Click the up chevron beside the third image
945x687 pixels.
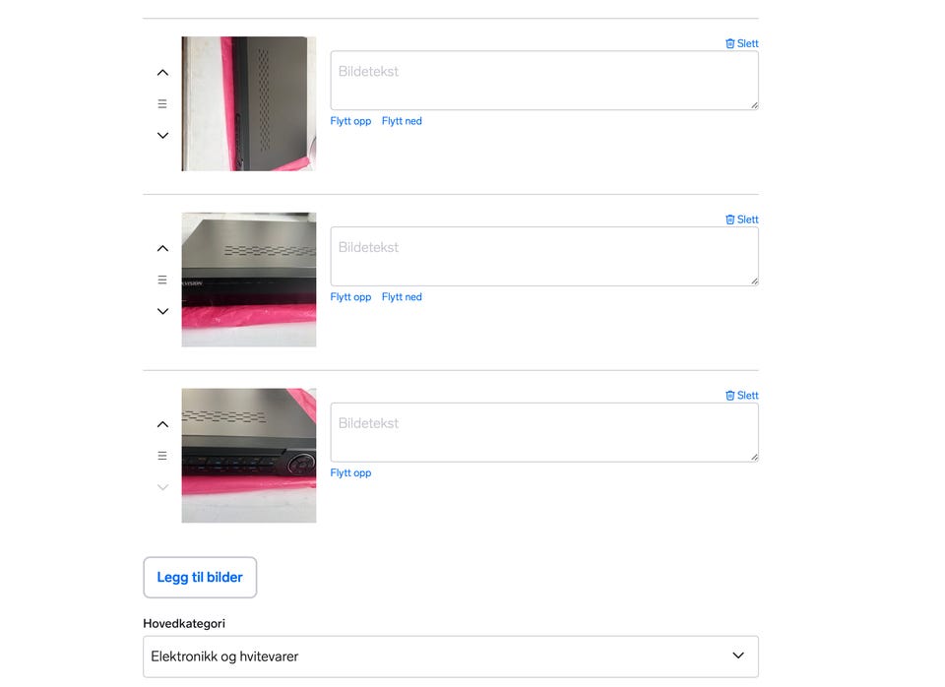(162, 424)
